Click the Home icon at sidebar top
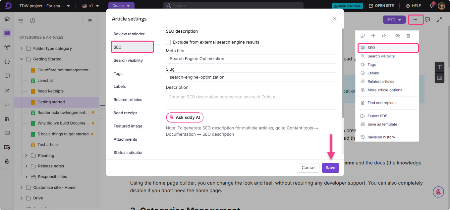This screenshot has height=210, width=450. coord(7,19)
